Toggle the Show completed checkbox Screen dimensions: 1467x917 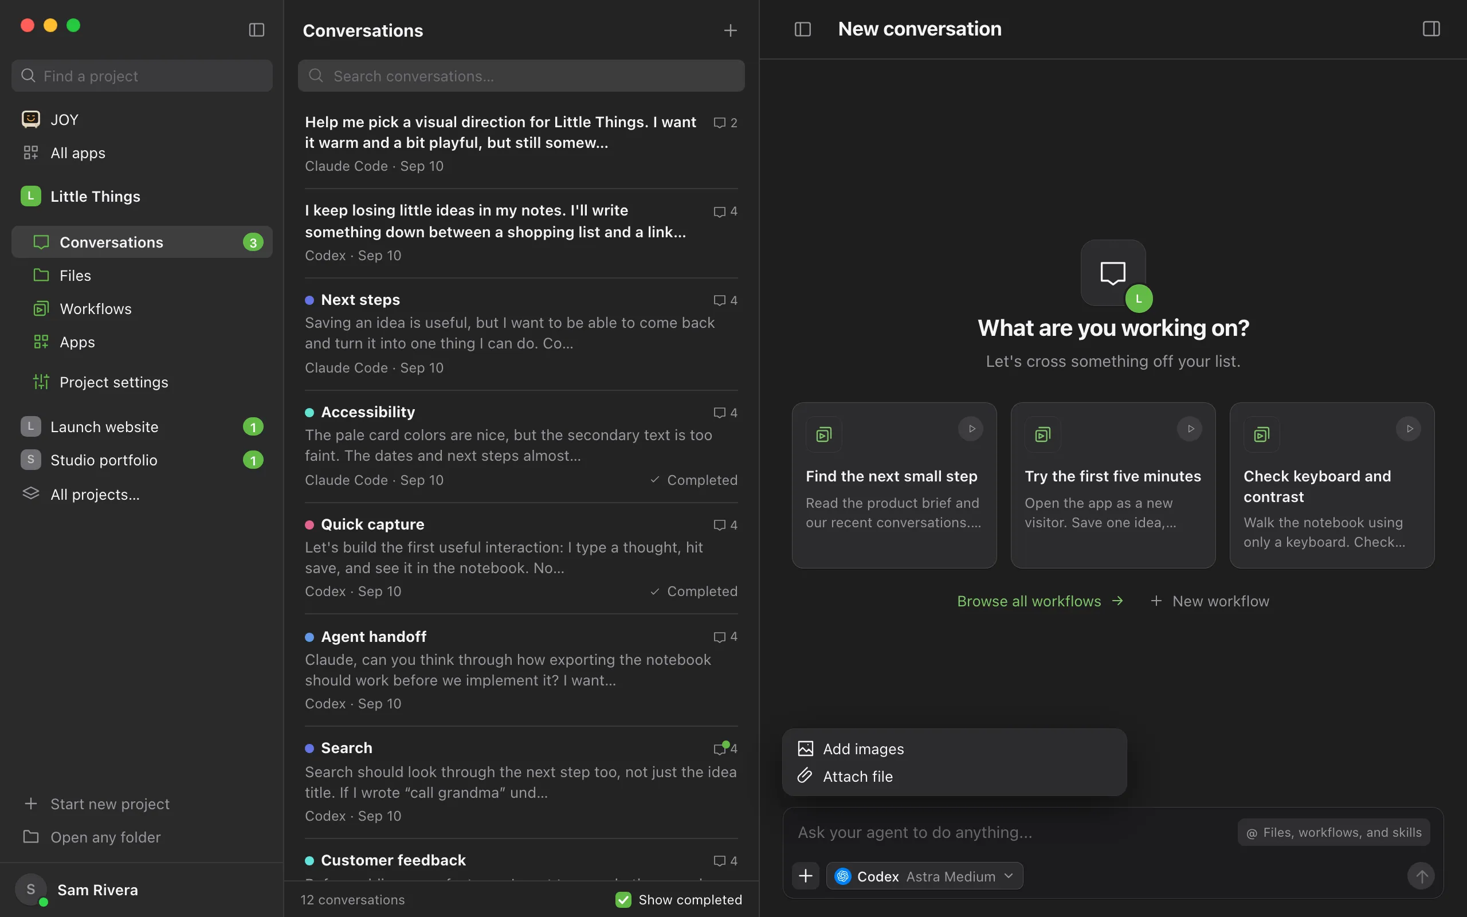coord(623,899)
